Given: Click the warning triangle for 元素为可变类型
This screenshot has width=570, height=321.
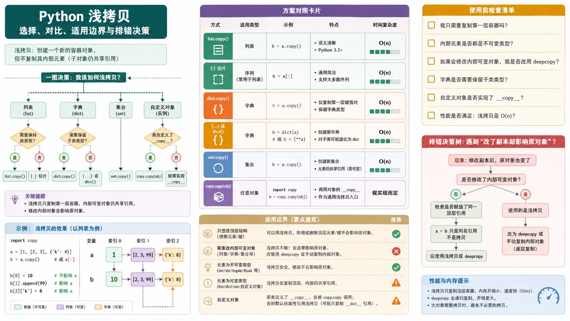Looking at the screenshot, I should [x=396, y=283].
